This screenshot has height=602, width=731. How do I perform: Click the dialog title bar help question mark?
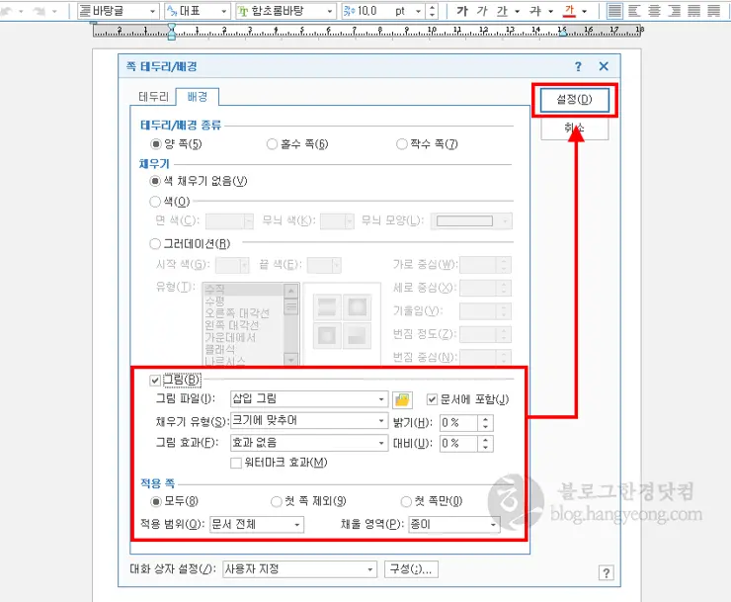pos(578,67)
